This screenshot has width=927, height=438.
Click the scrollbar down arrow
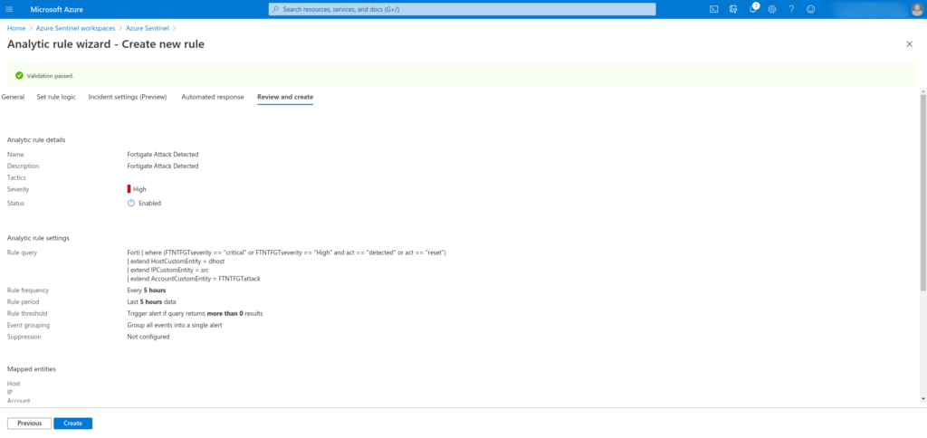[923, 399]
